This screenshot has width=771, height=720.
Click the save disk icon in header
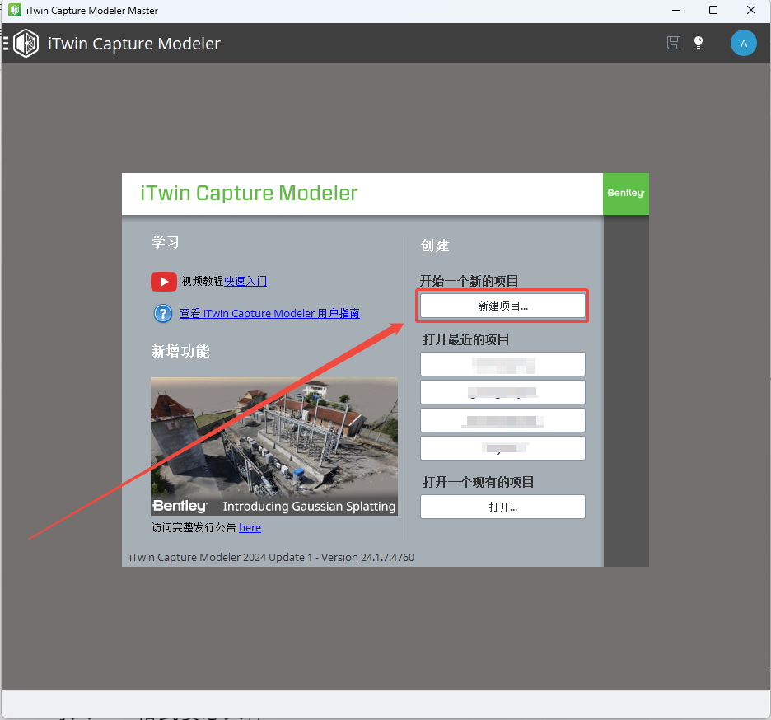pos(674,43)
